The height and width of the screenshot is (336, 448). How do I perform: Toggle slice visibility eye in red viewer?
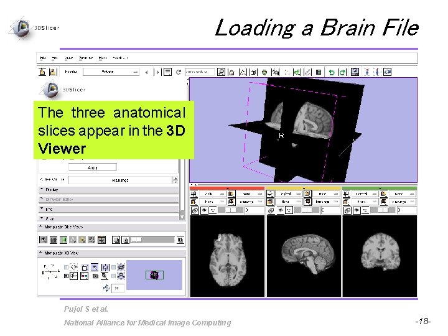(204, 211)
